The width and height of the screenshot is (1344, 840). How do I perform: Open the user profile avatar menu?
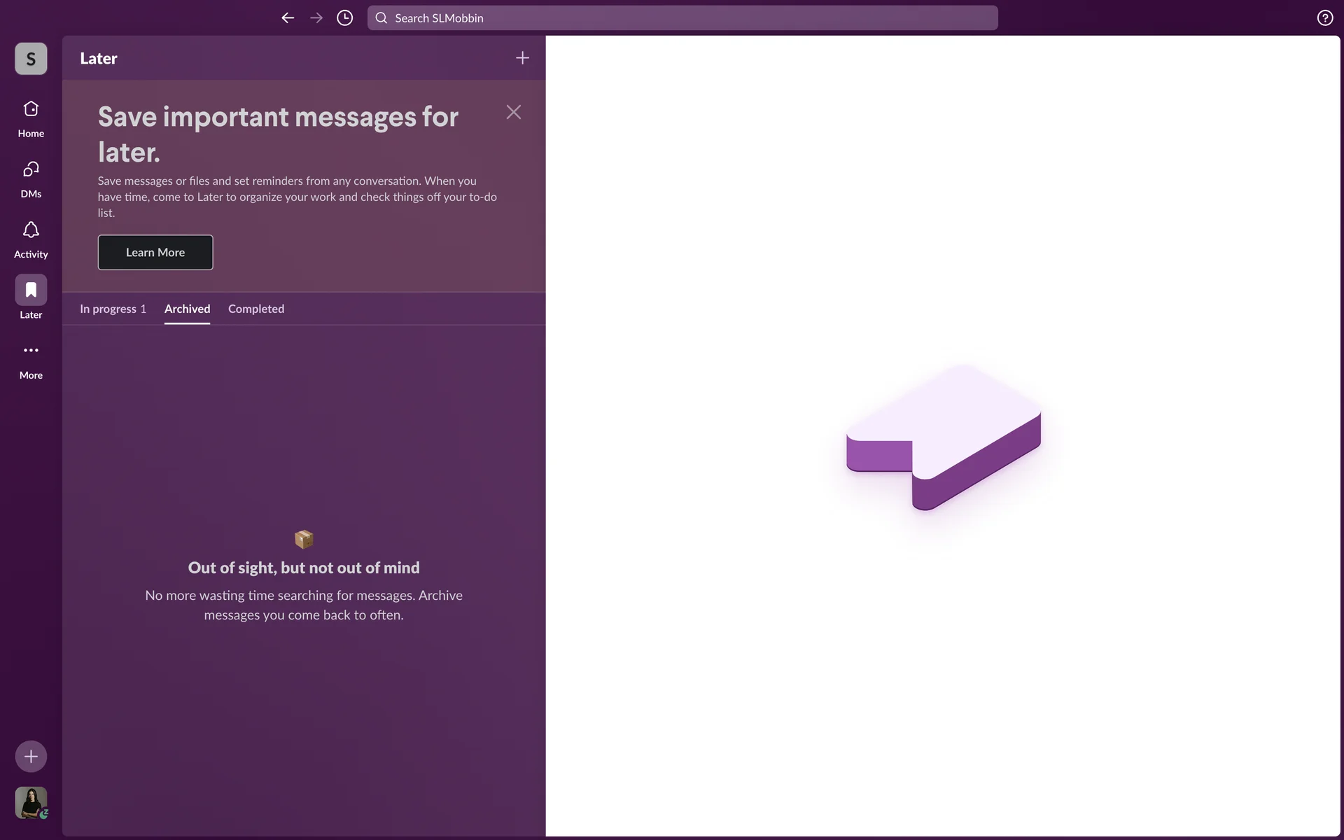[x=31, y=802]
